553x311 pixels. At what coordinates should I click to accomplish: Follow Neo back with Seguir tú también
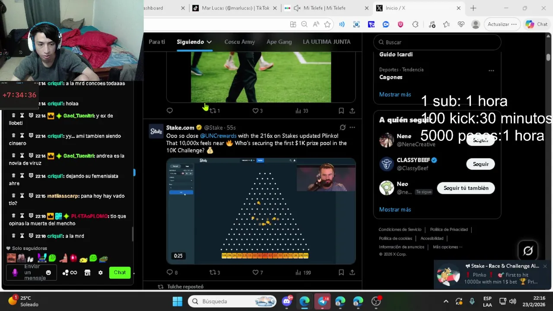[x=466, y=188]
